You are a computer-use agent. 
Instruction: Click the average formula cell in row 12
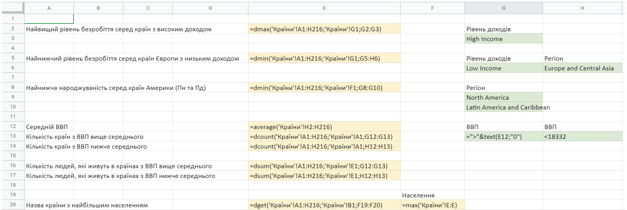coord(324,127)
